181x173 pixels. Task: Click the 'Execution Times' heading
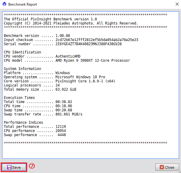coord(19,98)
